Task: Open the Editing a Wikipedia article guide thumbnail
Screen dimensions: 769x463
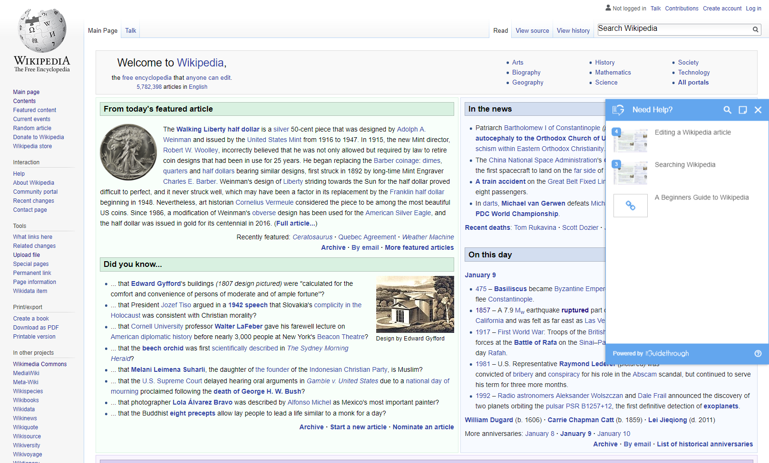Action: [631, 140]
